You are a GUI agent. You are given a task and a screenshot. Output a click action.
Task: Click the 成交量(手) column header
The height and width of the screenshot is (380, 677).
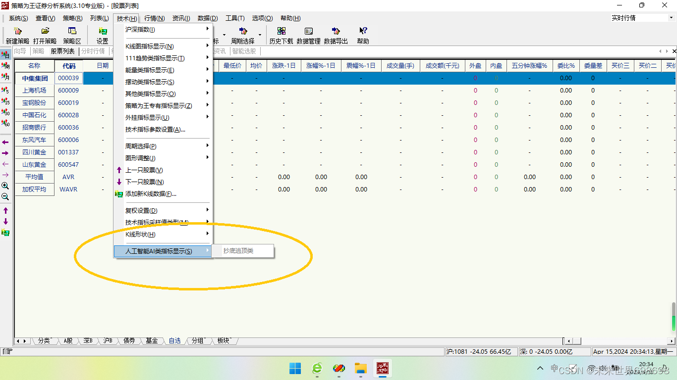400,66
